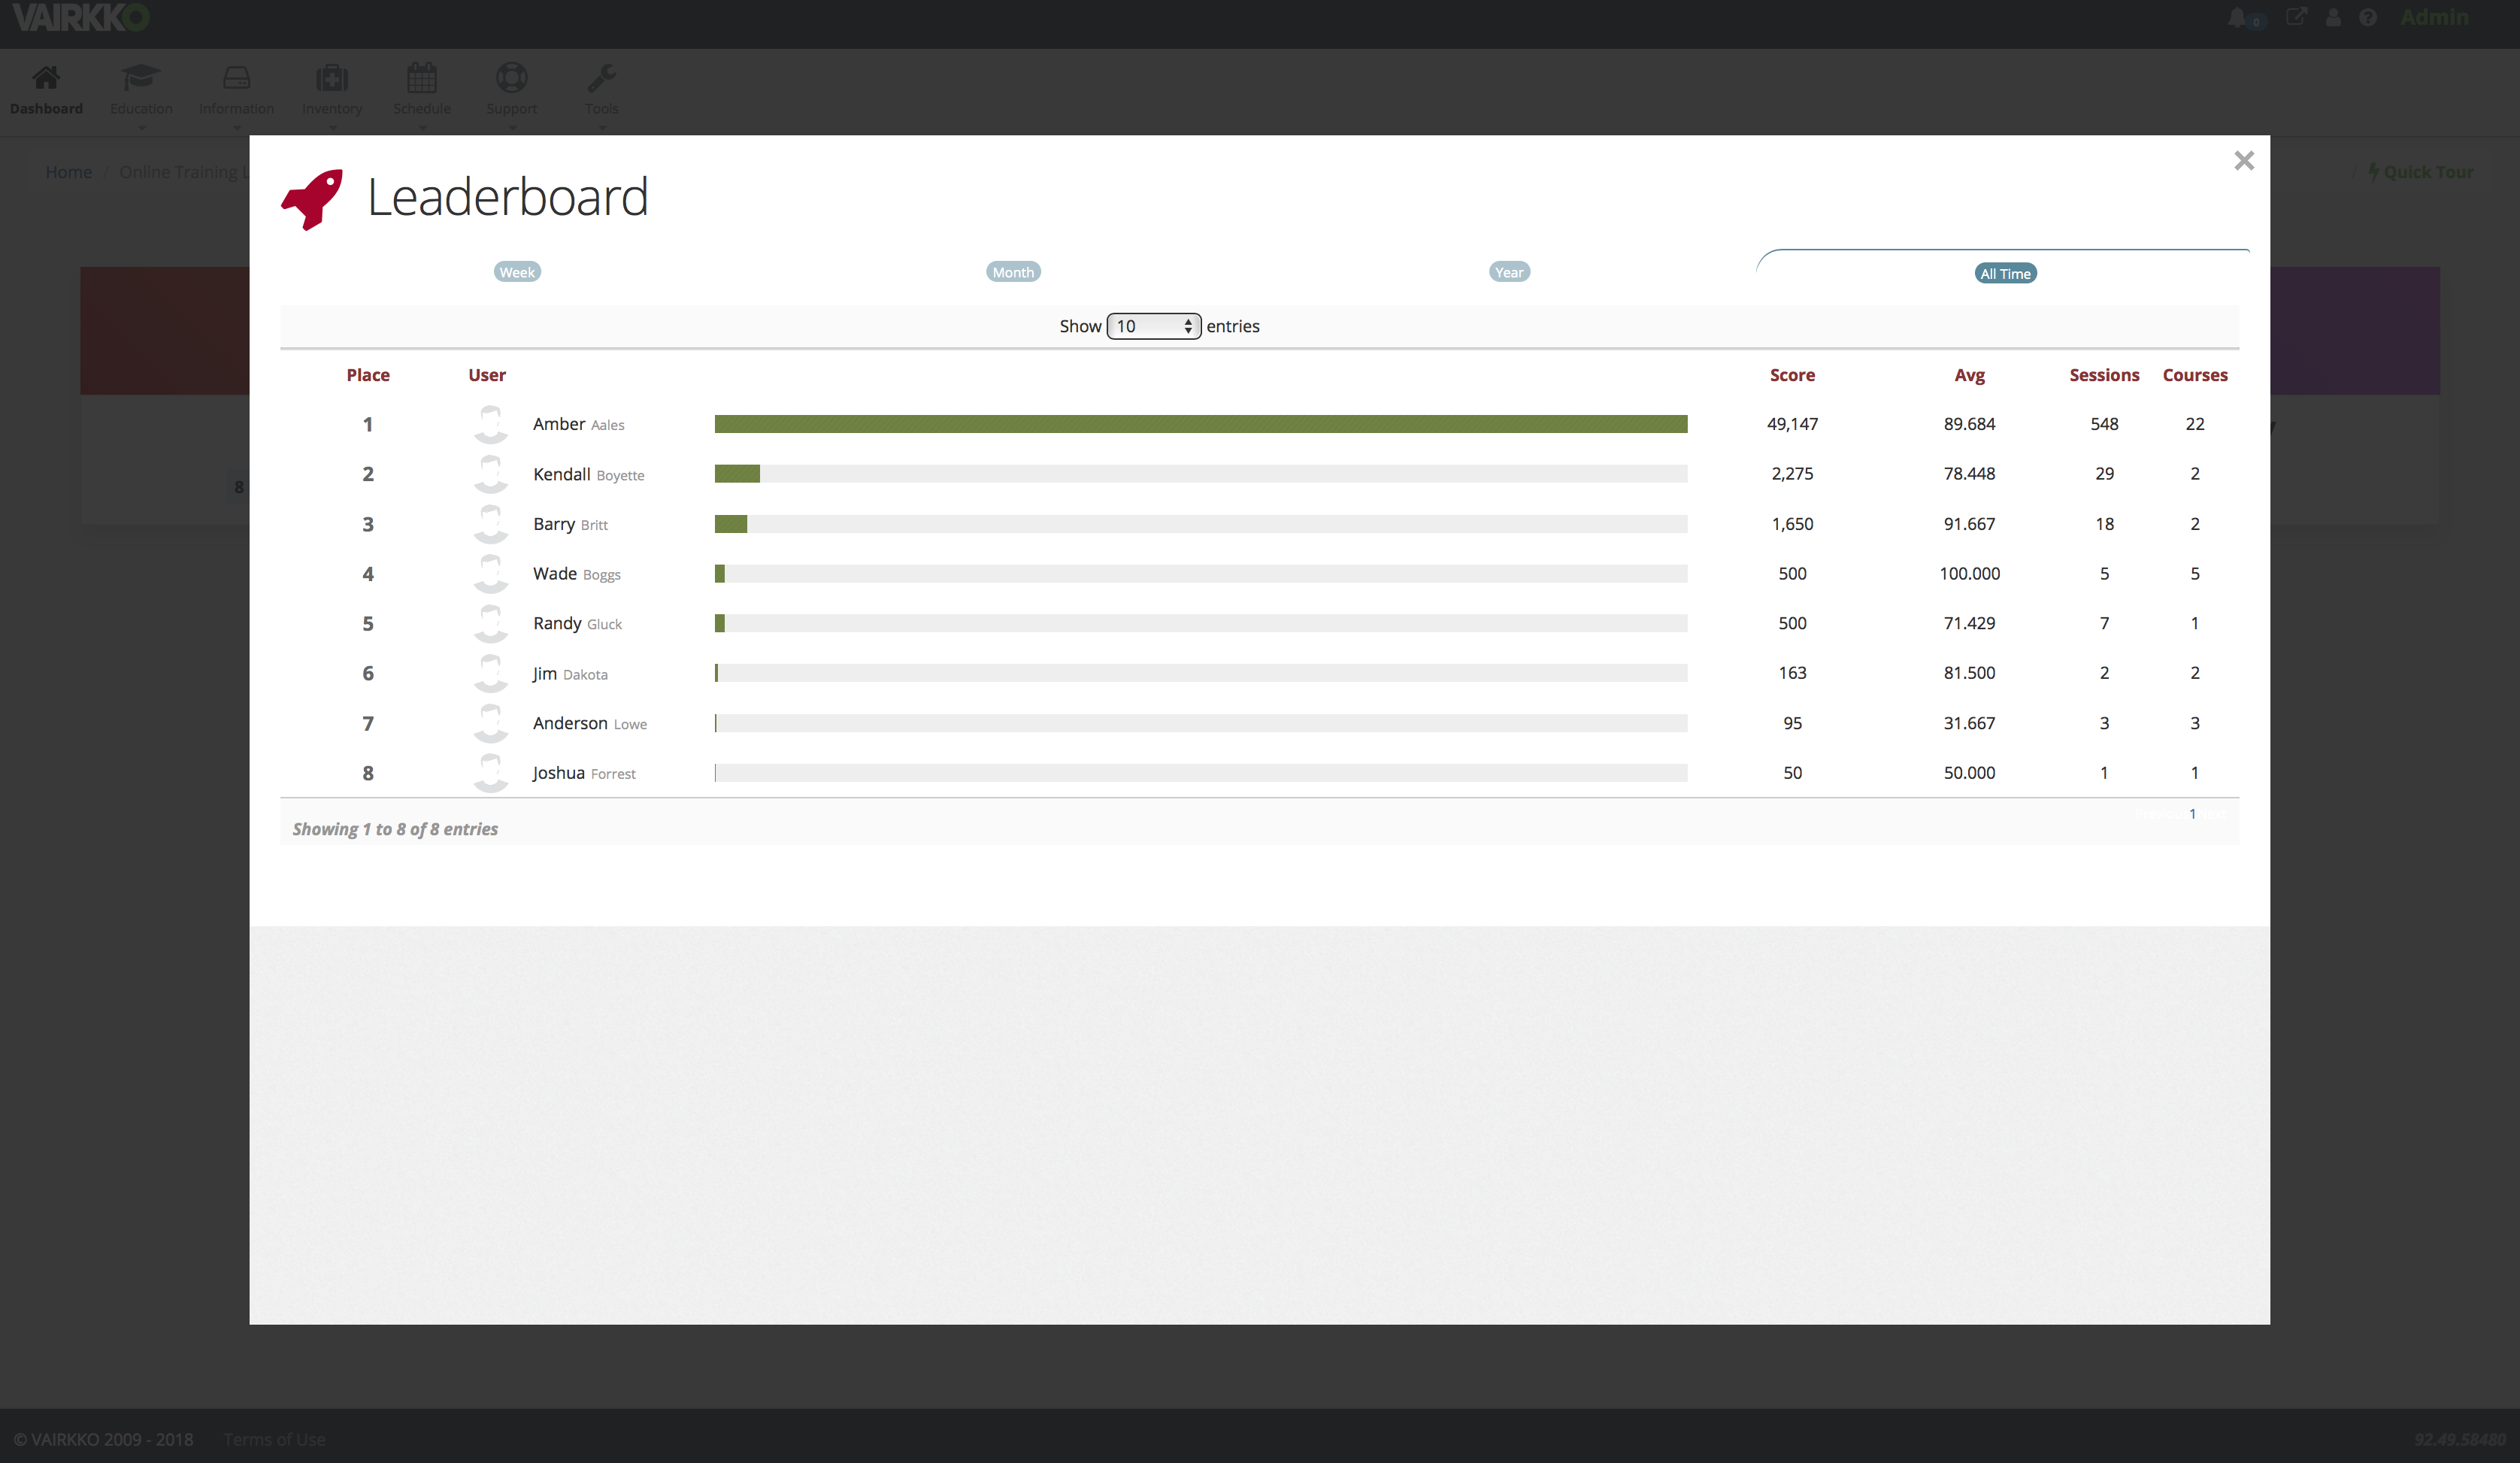This screenshot has height=1463, width=2520.
Task: Switch to the Week tab
Action: click(517, 272)
